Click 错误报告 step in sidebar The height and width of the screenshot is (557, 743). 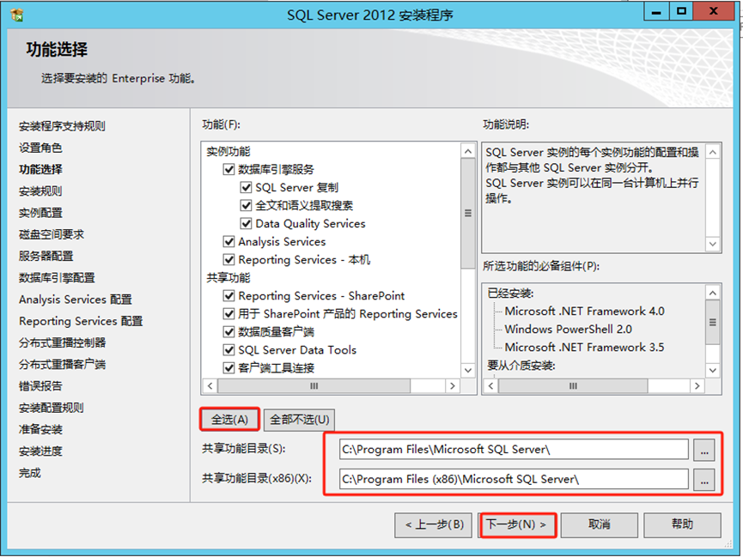(x=40, y=386)
